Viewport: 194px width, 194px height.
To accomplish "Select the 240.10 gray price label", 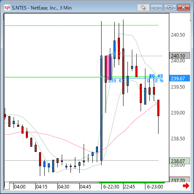I will coord(180,56).
